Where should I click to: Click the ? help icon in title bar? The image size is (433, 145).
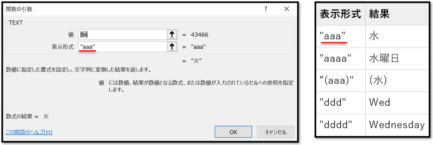click(265, 9)
